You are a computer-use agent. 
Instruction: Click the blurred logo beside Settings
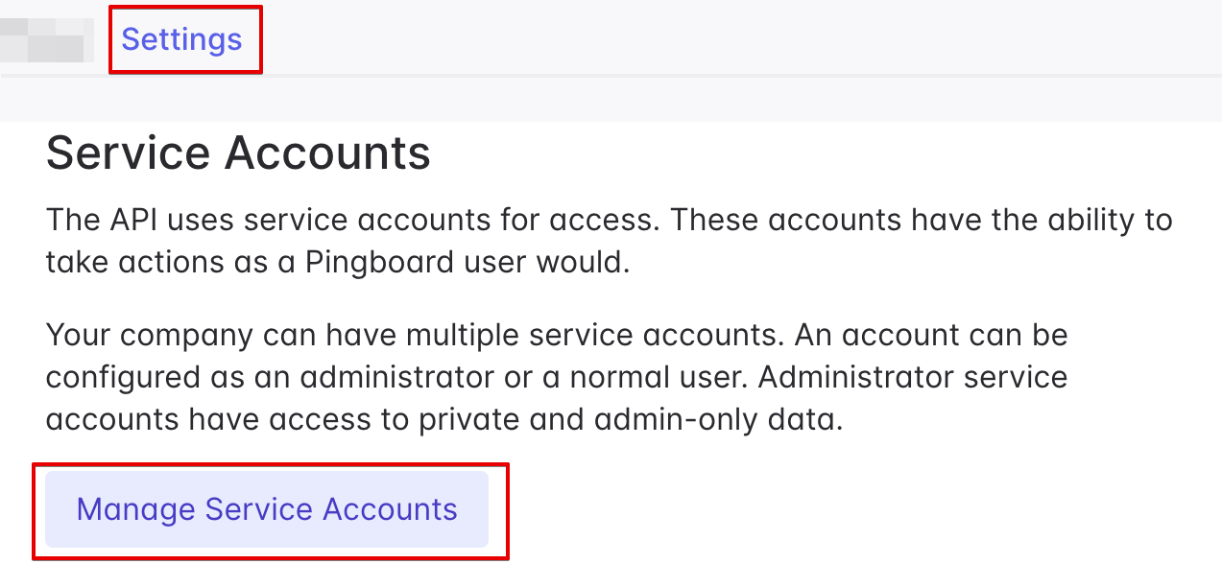[x=46, y=40]
